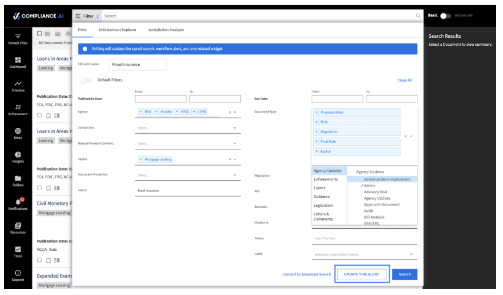Bookmark the NCUA: Rule document
Viewport: 503px width, 295px height.
click(x=48, y=260)
